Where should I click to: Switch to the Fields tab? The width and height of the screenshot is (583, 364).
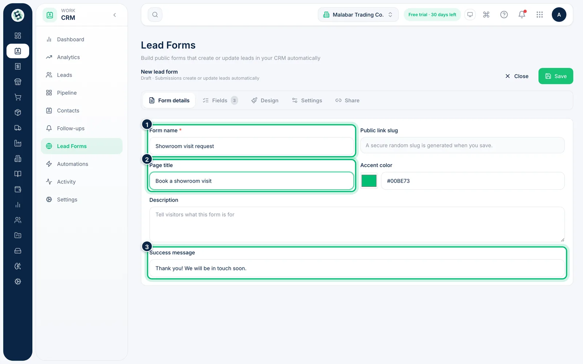[220, 100]
